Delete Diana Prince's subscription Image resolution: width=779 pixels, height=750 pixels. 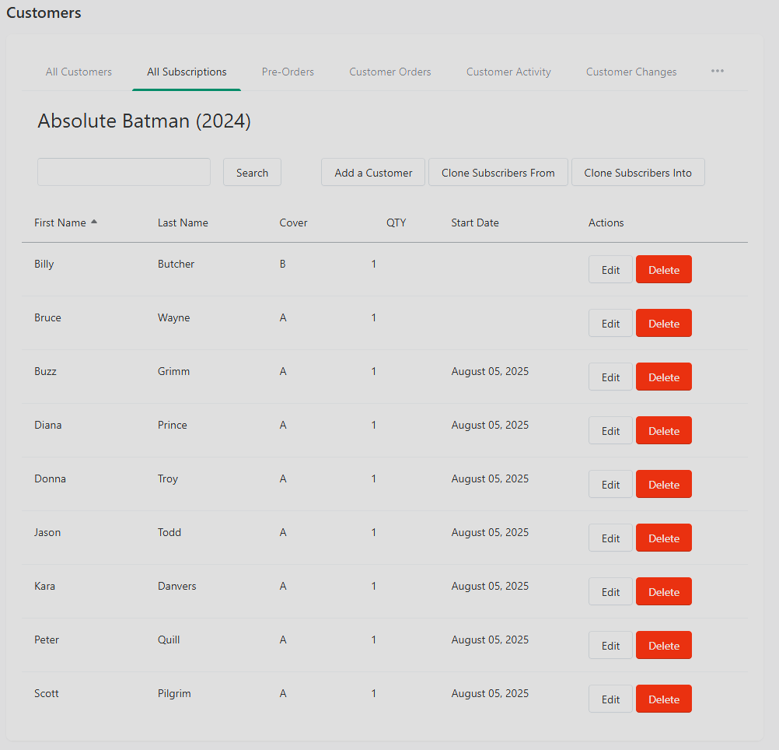click(664, 430)
